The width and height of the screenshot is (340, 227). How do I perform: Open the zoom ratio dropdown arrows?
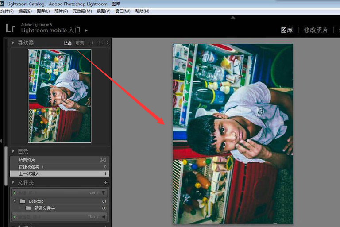(108, 43)
